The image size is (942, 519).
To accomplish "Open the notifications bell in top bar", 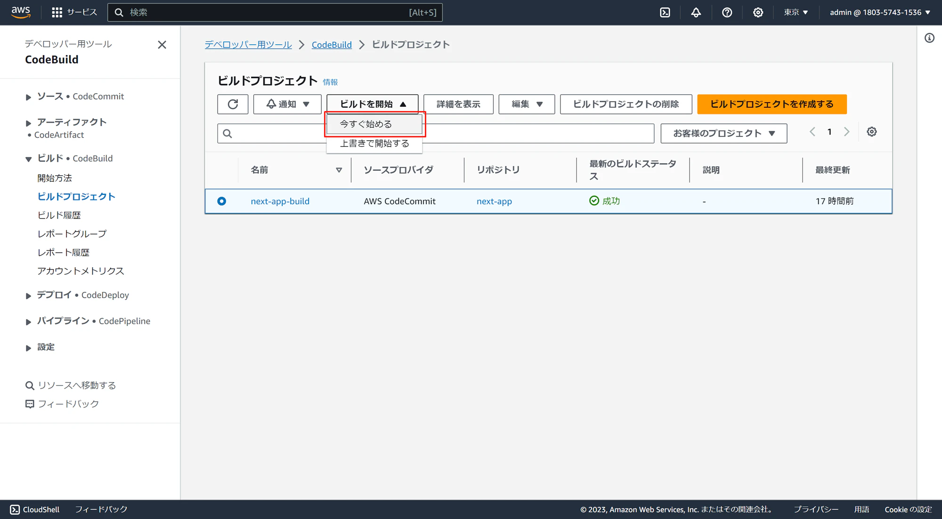I will [696, 12].
